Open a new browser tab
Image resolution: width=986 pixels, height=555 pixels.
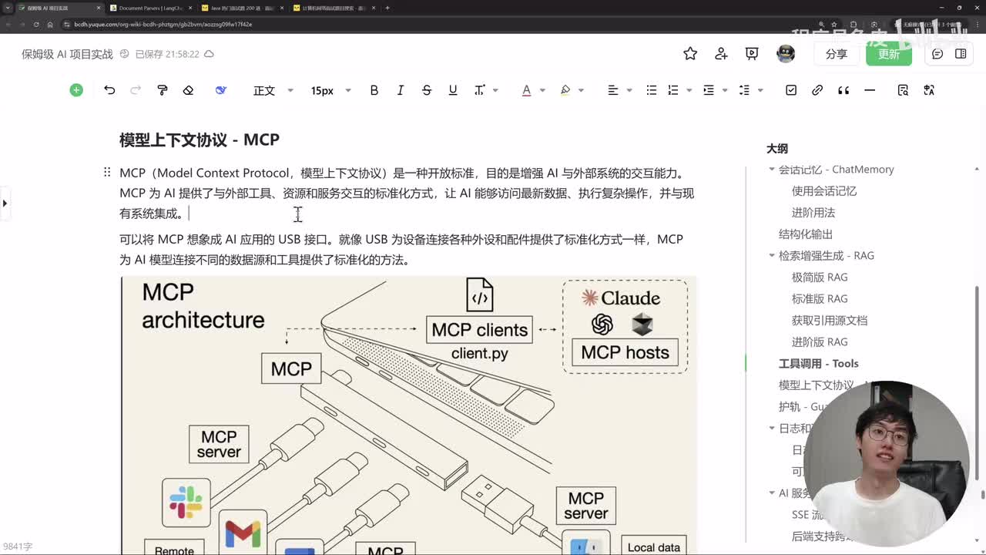pyautogui.click(x=387, y=8)
